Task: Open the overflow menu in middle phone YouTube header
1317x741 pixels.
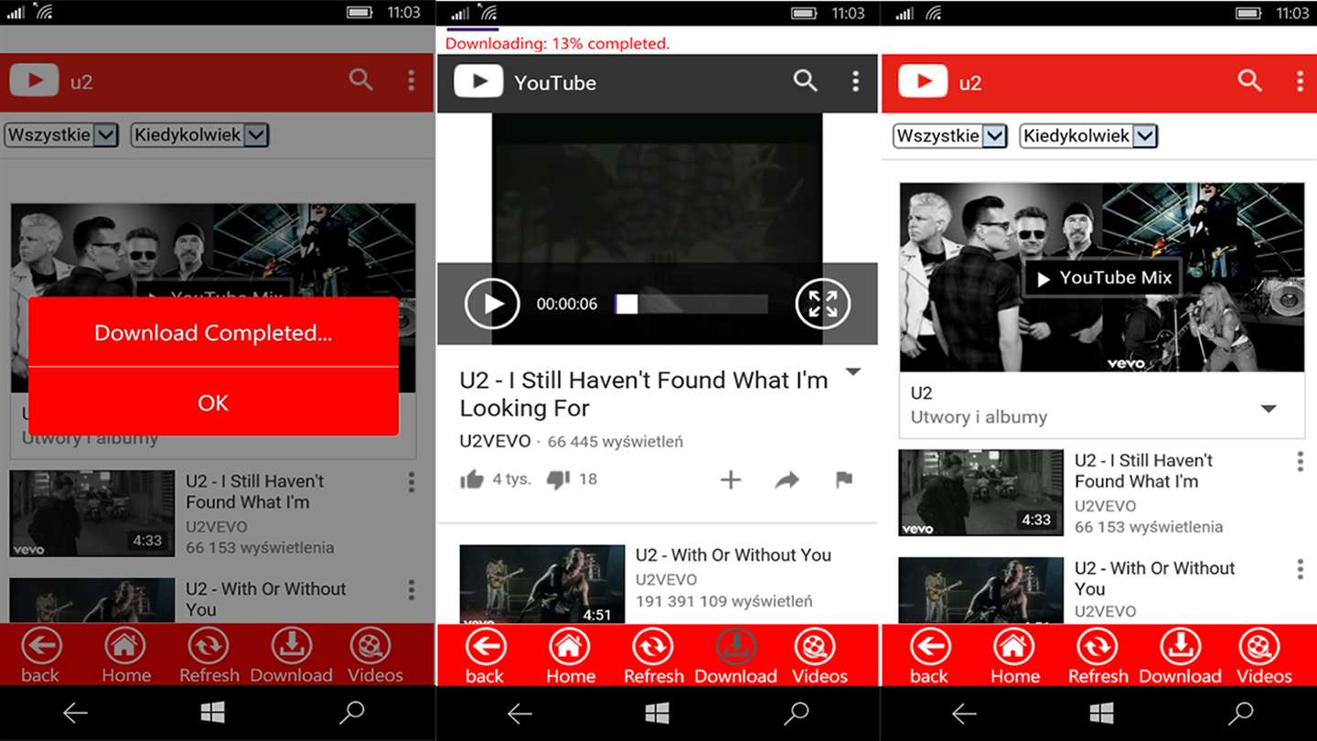Action: tap(855, 81)
